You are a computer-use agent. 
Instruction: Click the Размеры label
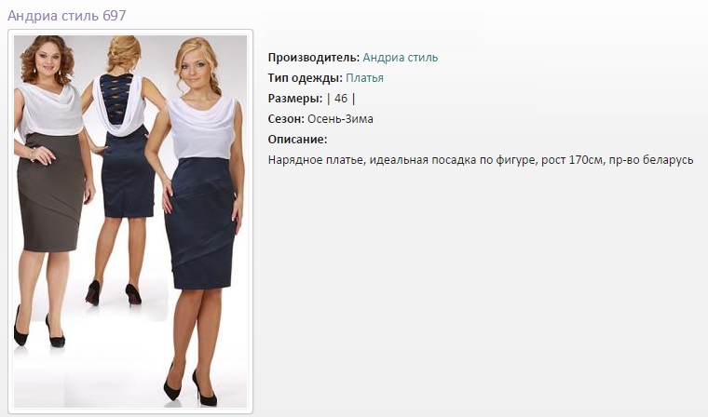point(295,99)
